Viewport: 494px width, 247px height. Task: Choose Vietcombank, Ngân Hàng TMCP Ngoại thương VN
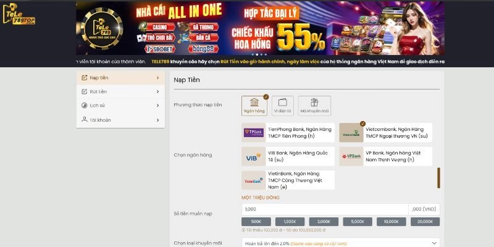(385, 133)
